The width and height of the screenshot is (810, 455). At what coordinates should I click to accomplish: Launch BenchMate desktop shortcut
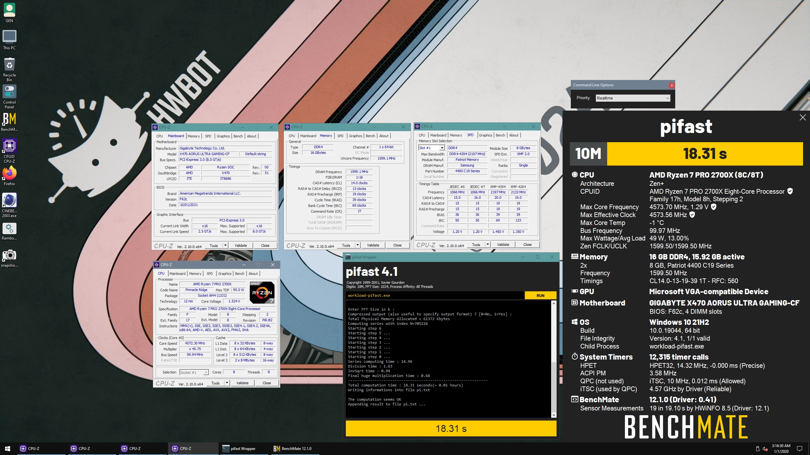[9, 122]
